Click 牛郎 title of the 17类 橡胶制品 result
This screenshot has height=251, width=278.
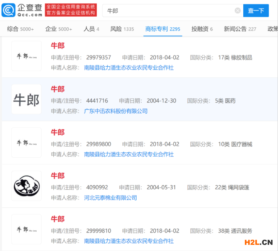click(58, 45)
